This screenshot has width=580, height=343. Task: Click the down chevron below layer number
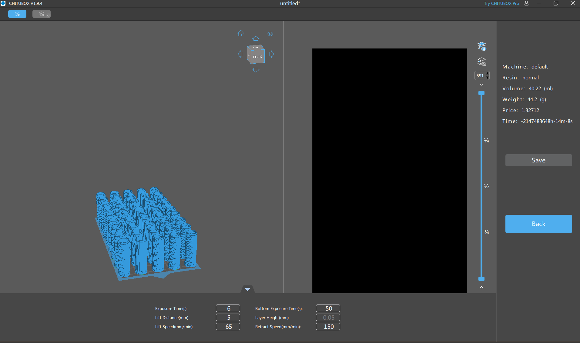pos(481,85)
